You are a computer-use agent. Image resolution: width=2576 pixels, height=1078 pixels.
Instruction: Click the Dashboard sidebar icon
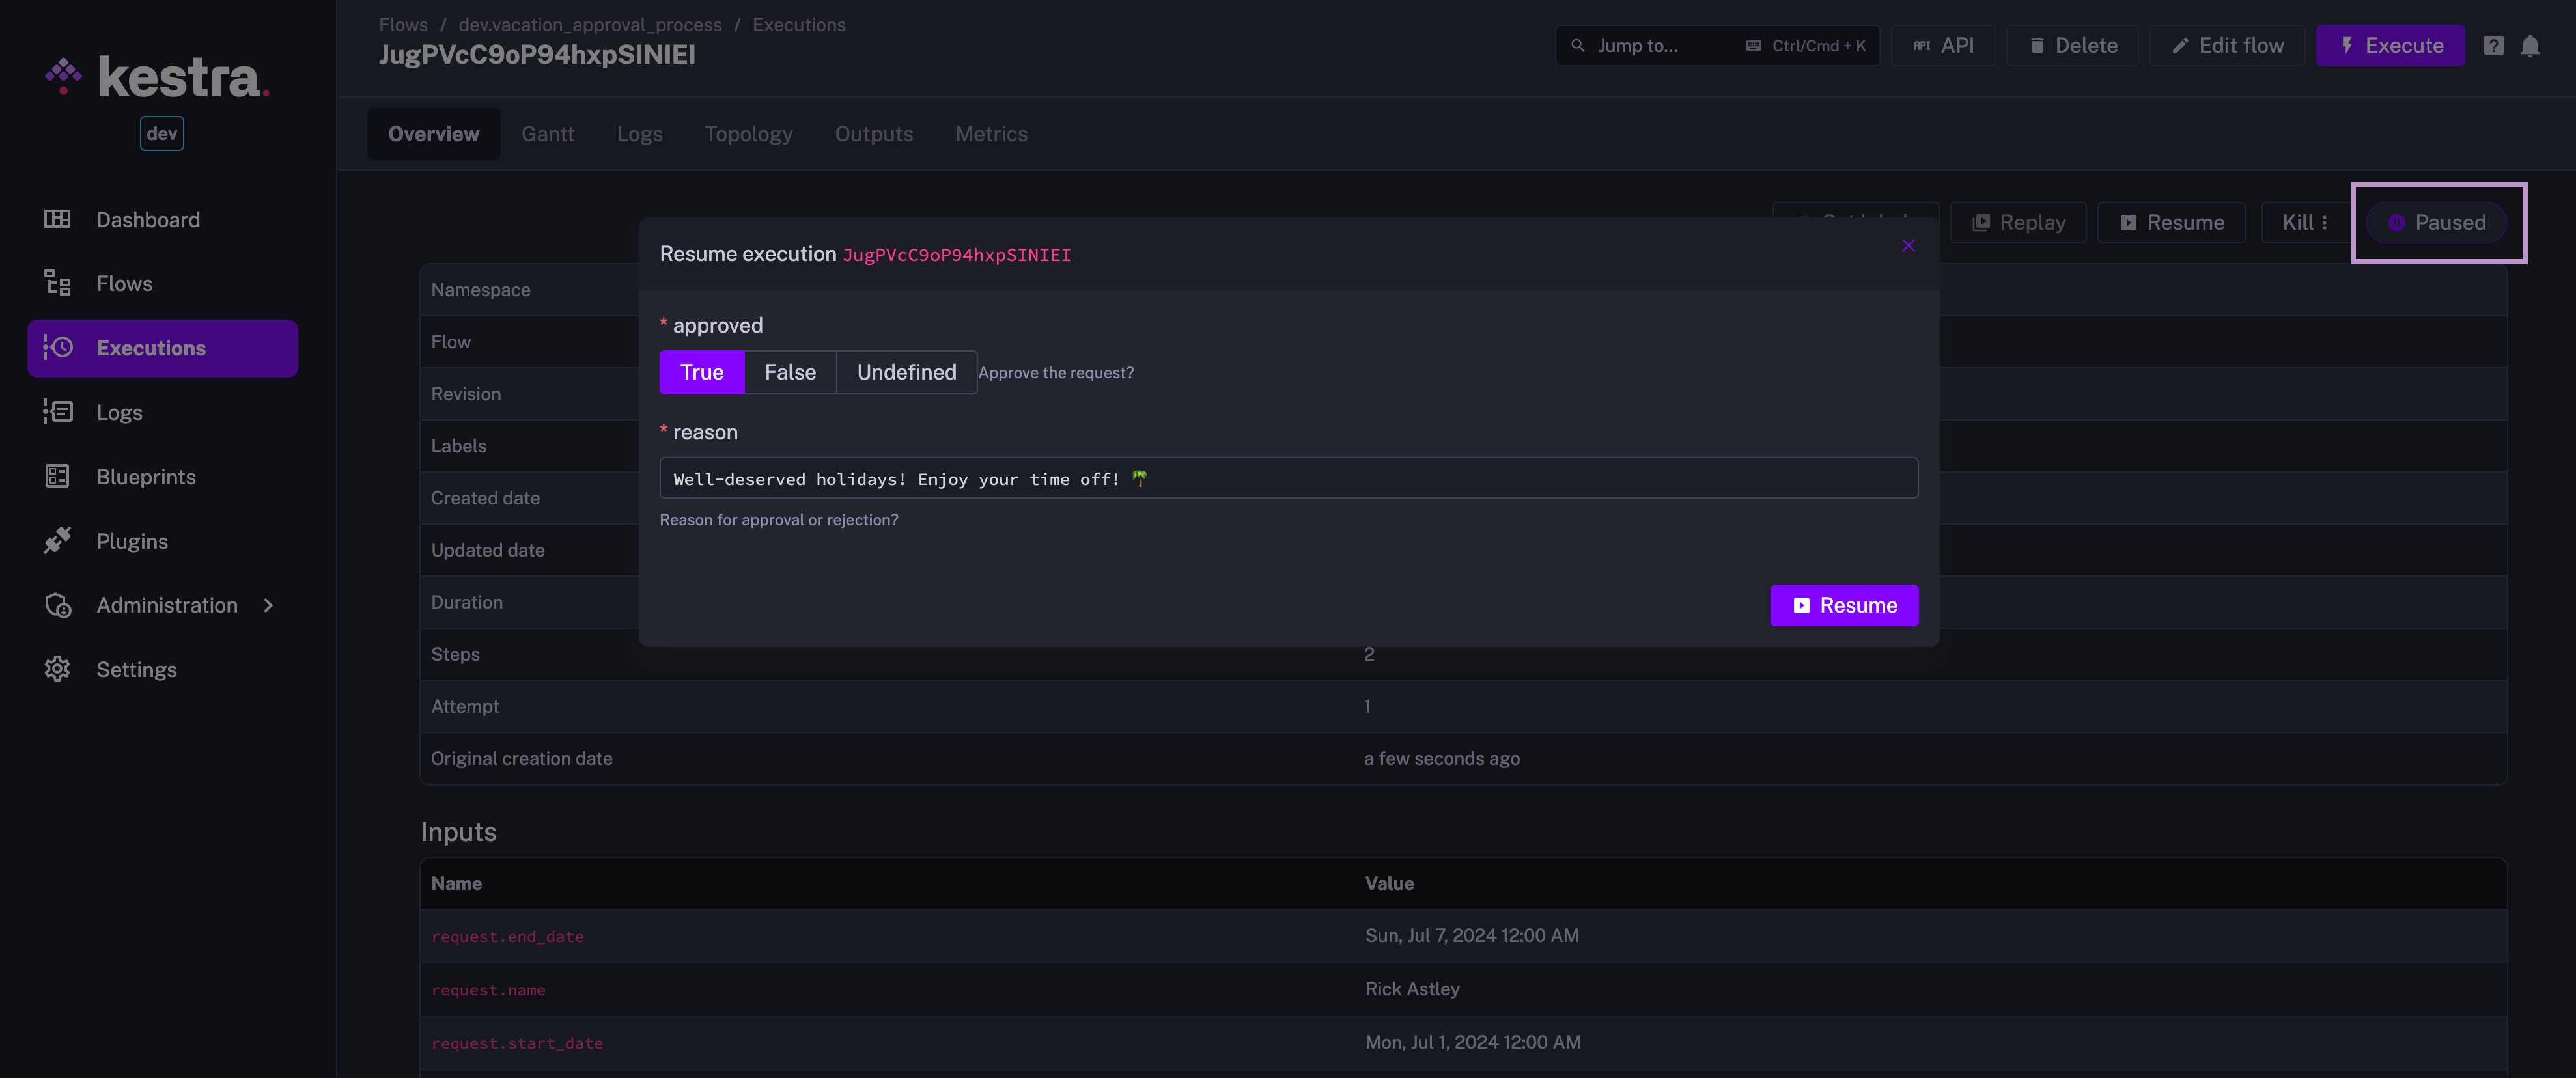pos(57,219)
